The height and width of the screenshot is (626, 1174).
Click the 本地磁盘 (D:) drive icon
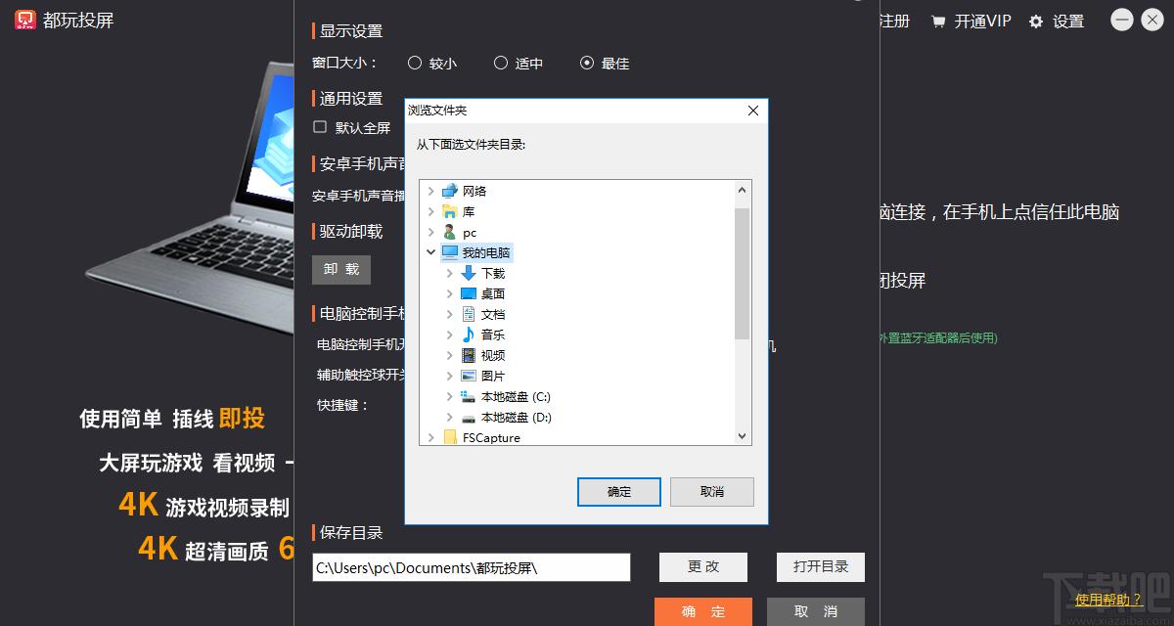click(469, 418)
